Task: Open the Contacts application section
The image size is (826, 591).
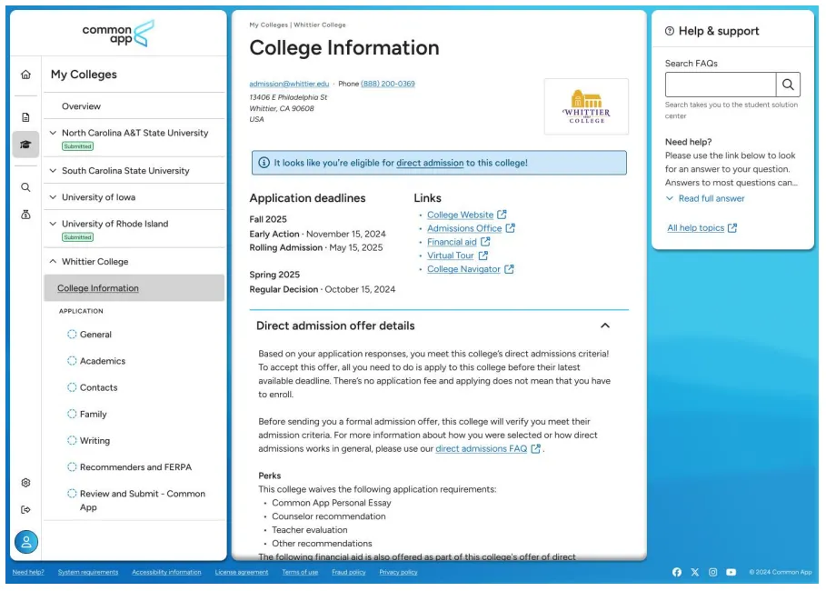Action: 98,387
